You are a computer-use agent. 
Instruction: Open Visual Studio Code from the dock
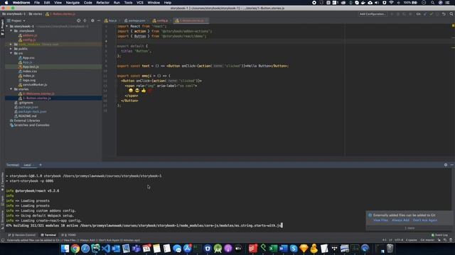pyautogui.click(x=106, y=249)
